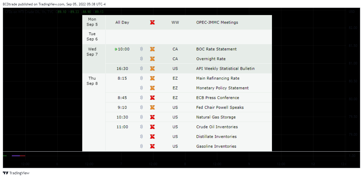Viewport: 363px width, 178px height.
Task: Click the 16:30 time cell
Action: click(122, 68)
